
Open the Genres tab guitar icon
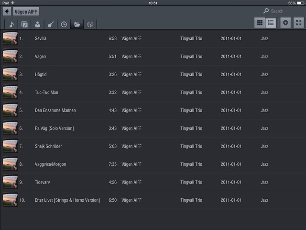51,24
